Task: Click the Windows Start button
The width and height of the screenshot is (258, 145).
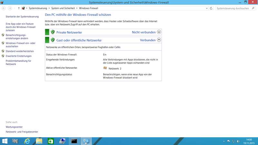Action: click(x=5, y=141)
